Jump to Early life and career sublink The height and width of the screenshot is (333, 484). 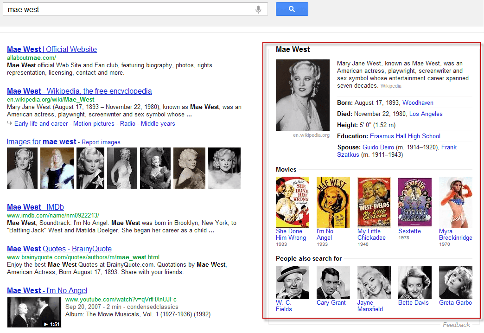pyautogui.click(x=41, y=123)
